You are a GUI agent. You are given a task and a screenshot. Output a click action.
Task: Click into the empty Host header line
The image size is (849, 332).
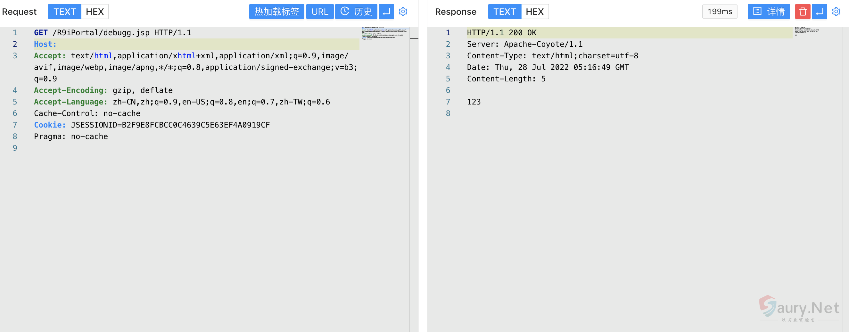(198, 44)
